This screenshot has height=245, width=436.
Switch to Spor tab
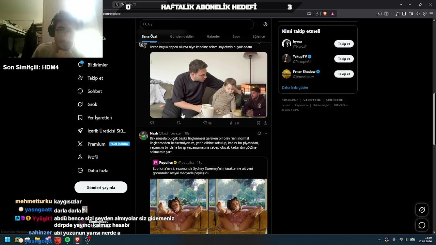[x=236, y=36]
